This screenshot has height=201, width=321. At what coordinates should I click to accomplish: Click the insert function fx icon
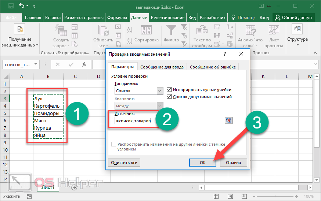click(84, 64)
